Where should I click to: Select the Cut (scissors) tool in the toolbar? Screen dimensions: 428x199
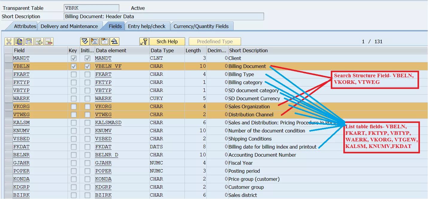tap(9, 41)
